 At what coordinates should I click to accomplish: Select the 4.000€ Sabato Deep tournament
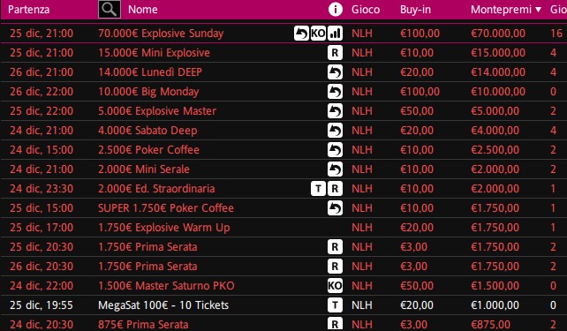(147, 131)
